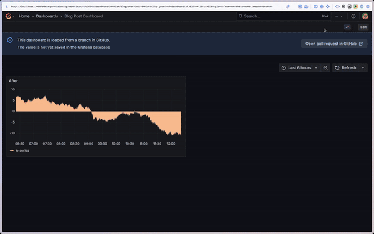
Task: Refresh the dashboard
Action: tap(345, 68)
